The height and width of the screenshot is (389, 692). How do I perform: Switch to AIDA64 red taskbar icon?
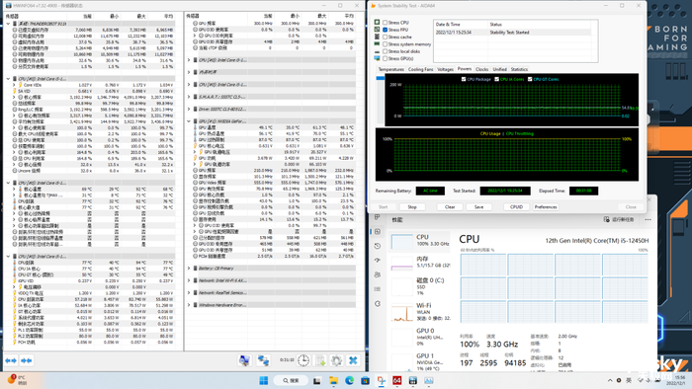[396, 381]
